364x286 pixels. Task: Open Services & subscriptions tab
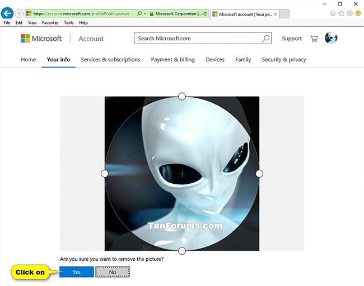coord(110,60)
